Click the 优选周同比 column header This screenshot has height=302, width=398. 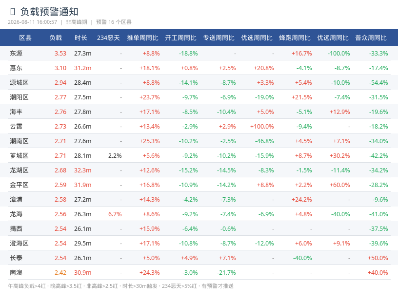point(257,38)
